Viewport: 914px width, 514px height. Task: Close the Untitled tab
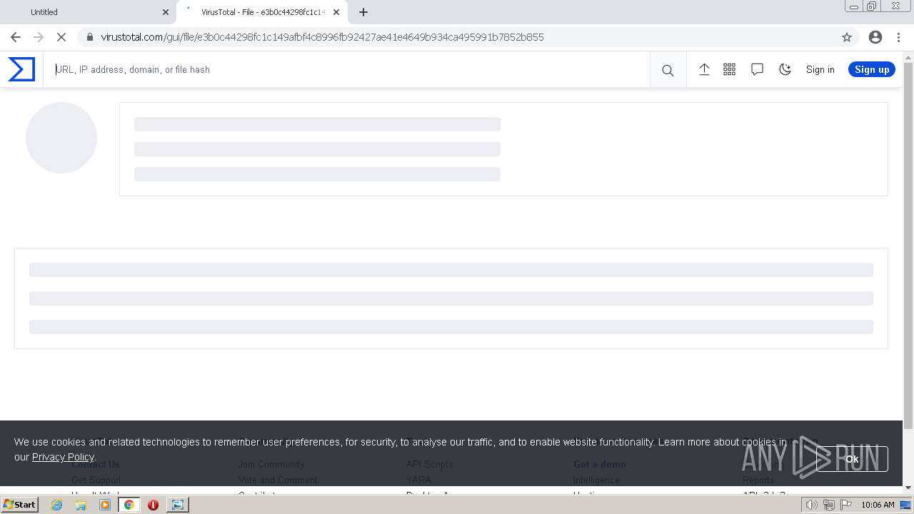166,12
